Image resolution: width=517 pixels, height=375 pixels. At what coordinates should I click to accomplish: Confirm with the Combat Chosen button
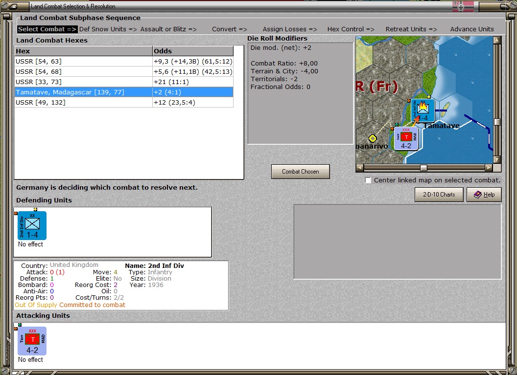click(x=301, y=172)
